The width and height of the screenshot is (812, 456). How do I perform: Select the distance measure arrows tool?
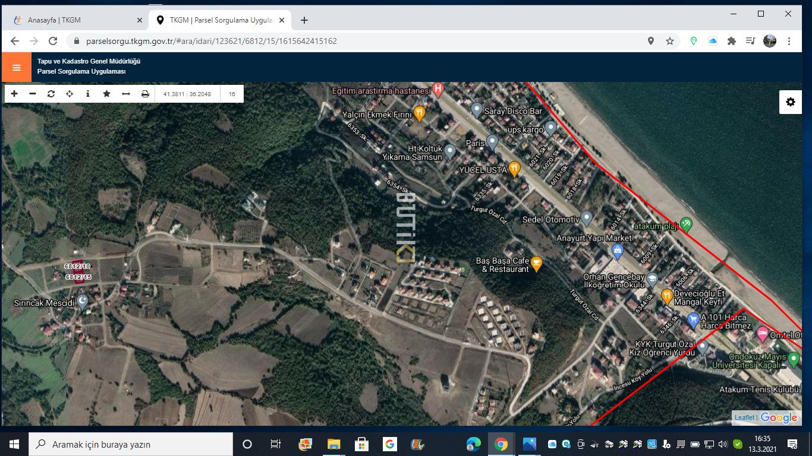pos(126,94)
